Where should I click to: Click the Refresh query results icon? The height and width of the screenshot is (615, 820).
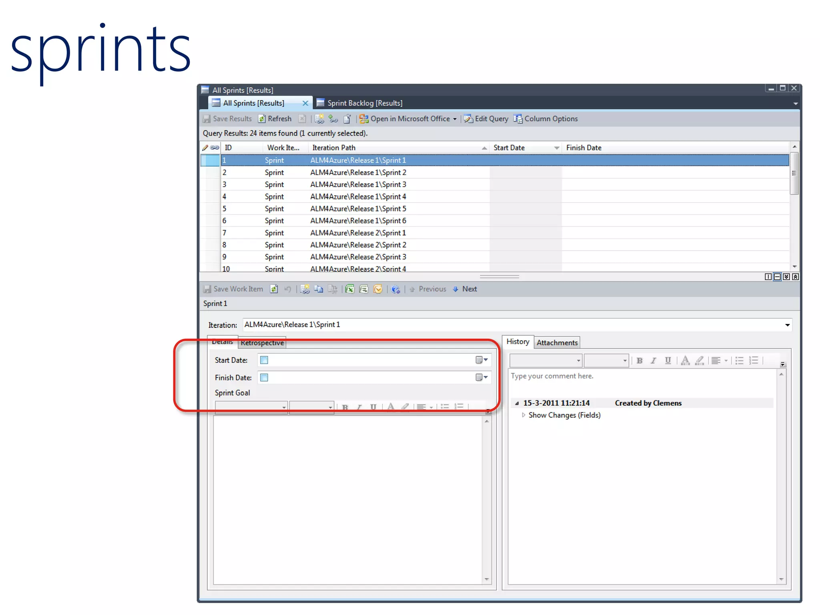(x=262, y=119)
